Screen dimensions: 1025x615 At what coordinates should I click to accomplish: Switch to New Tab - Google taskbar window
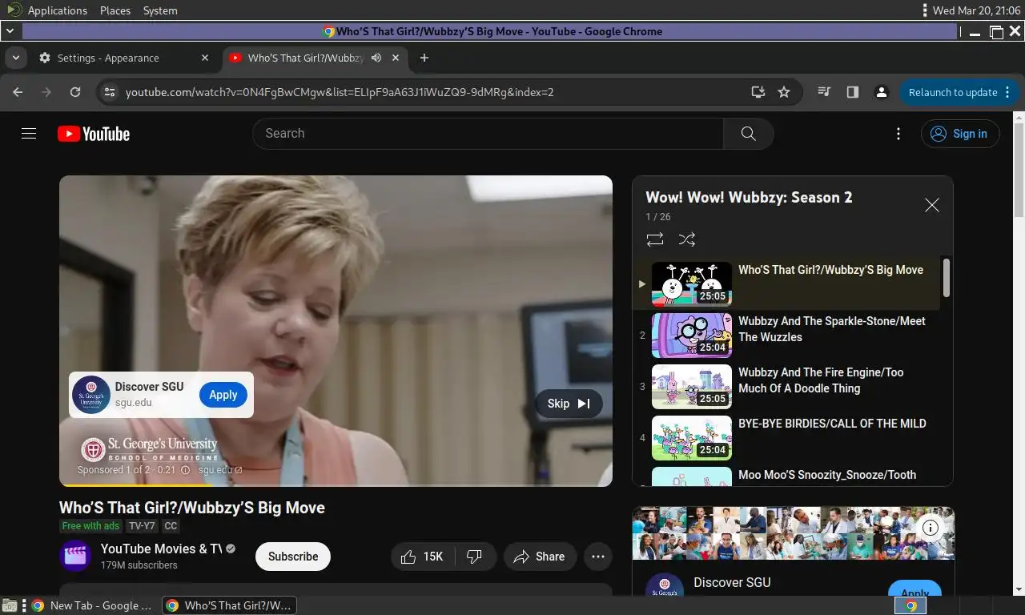(92, 605)
